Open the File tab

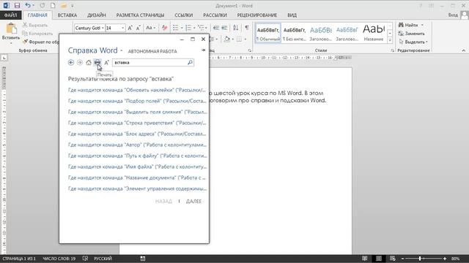click(x=11, y=15)
